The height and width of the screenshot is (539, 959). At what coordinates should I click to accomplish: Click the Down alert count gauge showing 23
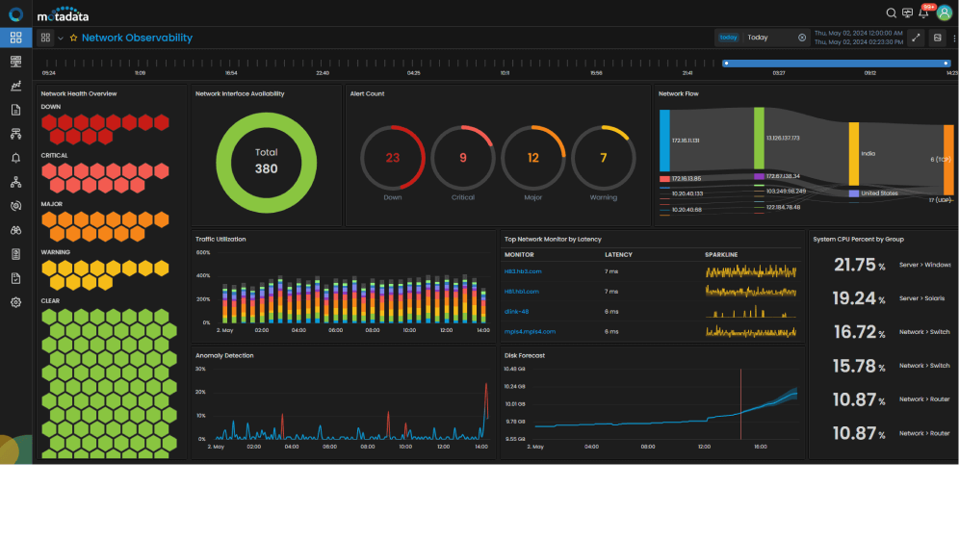392,158
